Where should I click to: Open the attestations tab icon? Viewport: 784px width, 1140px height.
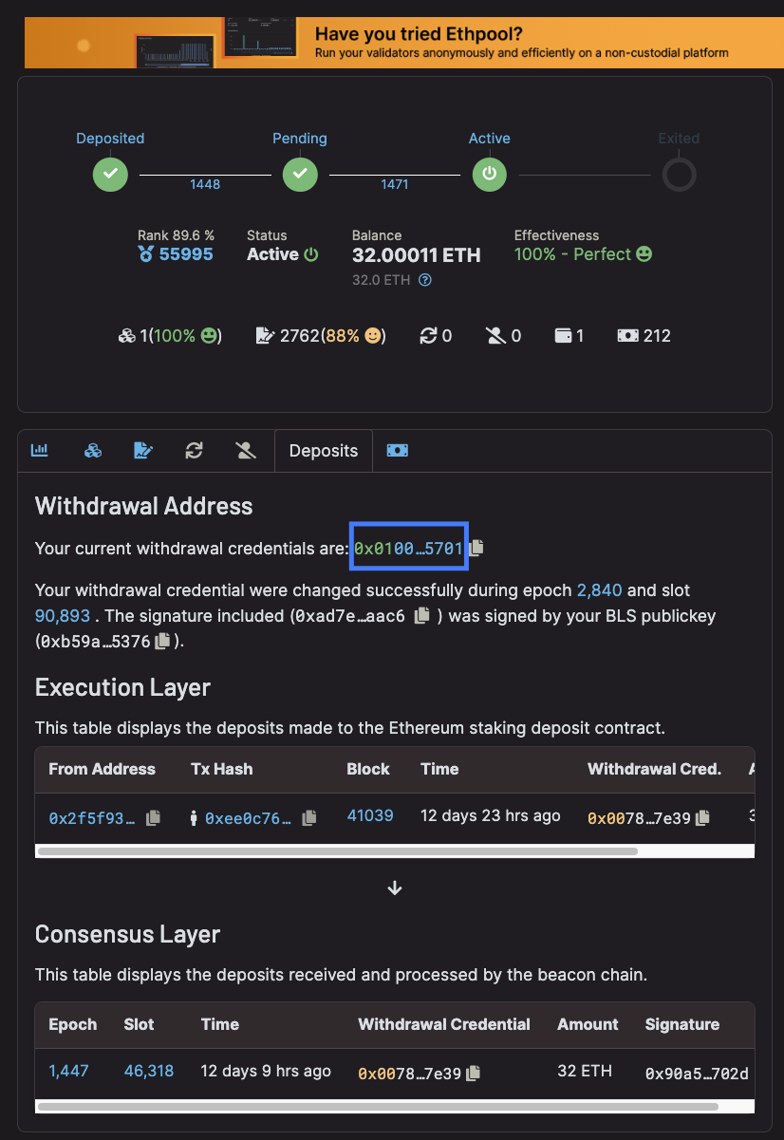(143, 451)
